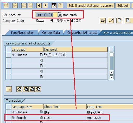Open language key dropdown for EN English

coord(41,117)
